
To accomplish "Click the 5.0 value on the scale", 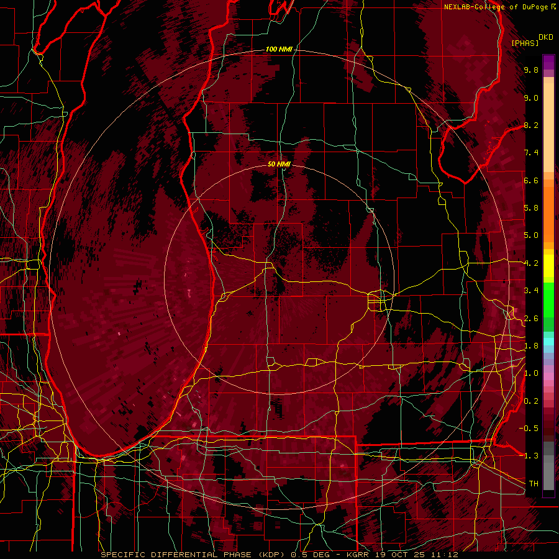I will coord(531,235).
